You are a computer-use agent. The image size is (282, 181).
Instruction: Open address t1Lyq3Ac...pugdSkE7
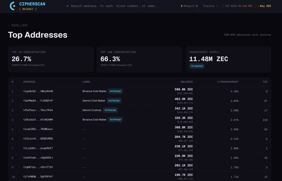[38, 148]
